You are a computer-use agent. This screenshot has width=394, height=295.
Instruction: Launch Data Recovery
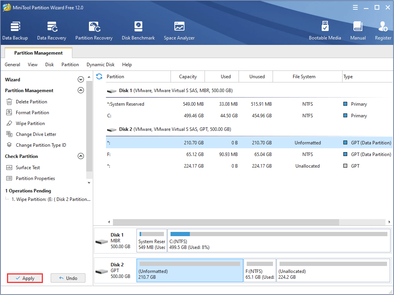pos(51,31)
